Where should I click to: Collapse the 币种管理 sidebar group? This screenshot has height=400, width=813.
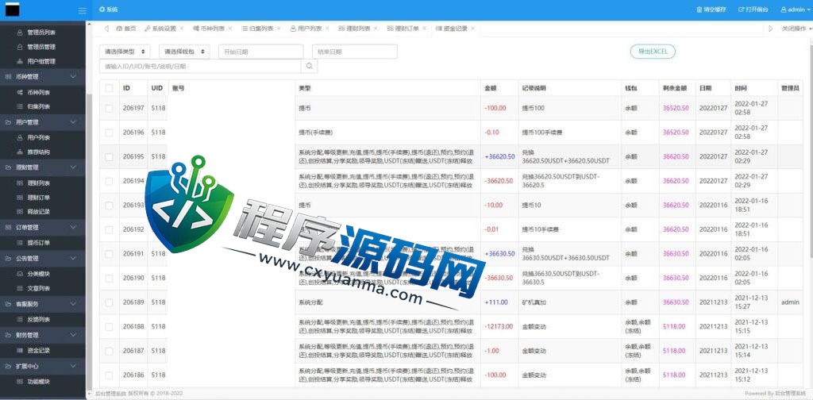click(x=43, y=77)
